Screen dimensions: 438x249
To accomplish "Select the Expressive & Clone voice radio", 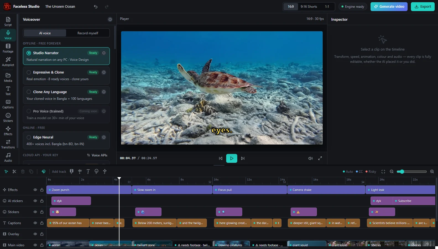I will point(29,72).
